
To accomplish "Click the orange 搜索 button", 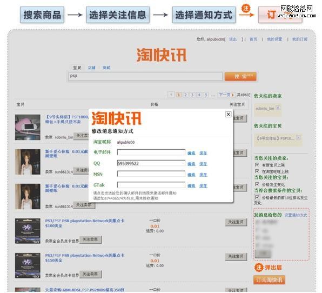I will point(240,76).
